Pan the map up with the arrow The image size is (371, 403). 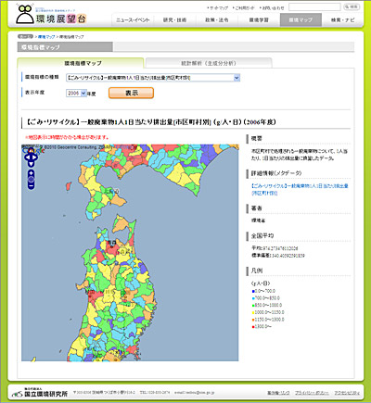pos(31,152)
